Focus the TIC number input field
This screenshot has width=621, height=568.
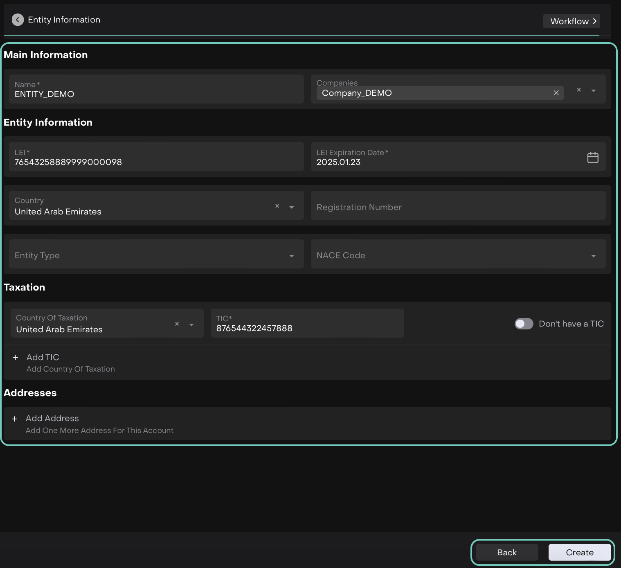(307, 328)
